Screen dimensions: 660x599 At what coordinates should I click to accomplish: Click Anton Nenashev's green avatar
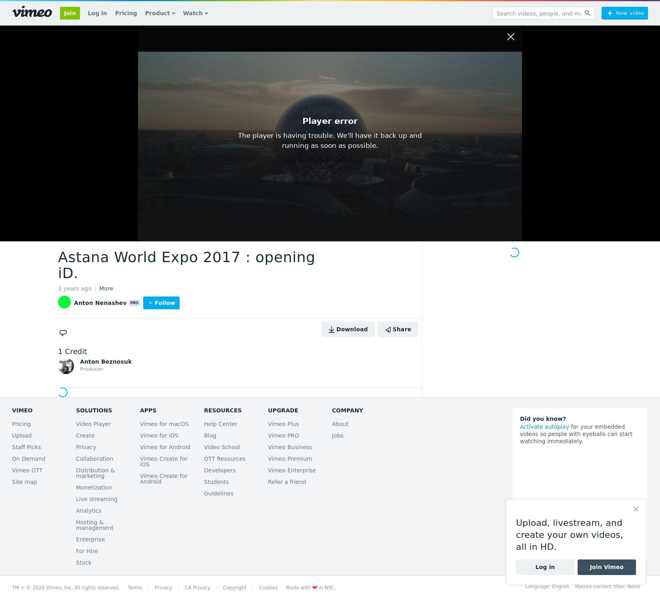pyautogui.click(x=64, y=302)
